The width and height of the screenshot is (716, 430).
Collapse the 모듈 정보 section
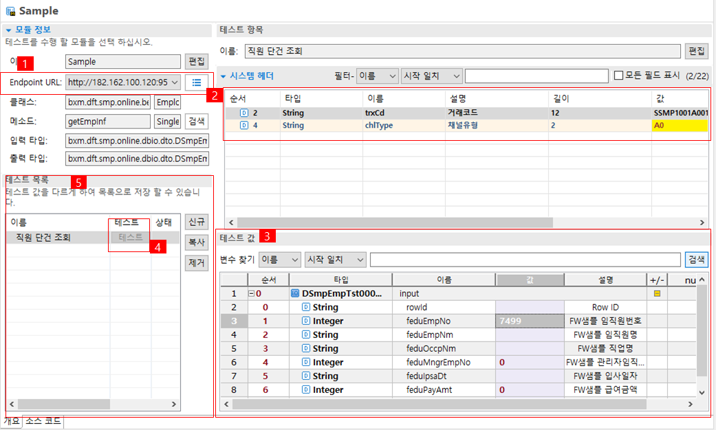click(x=8, y=29)
